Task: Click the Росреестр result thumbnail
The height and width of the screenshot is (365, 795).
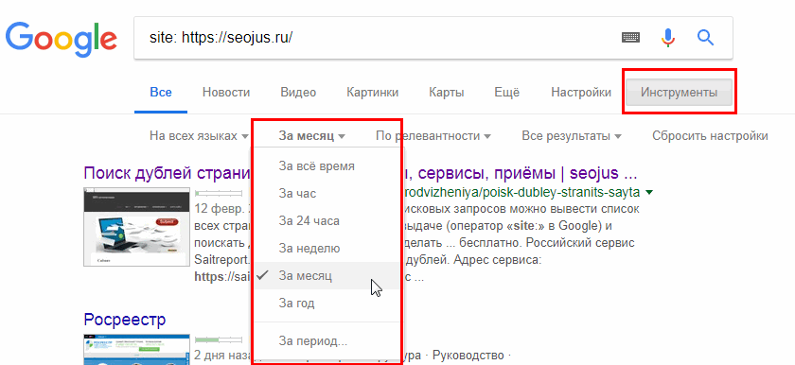Action: pyautogui.click(x=137, y=350)
